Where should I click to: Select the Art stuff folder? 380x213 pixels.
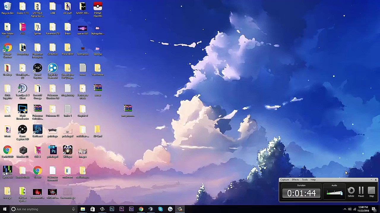[x=67, y=8]
